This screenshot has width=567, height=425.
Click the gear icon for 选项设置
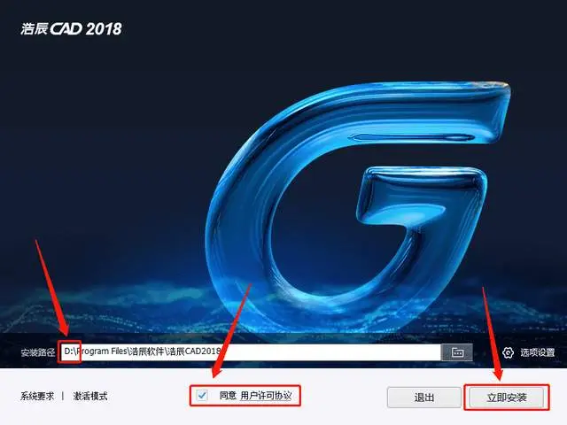click(x=508, y=352)
